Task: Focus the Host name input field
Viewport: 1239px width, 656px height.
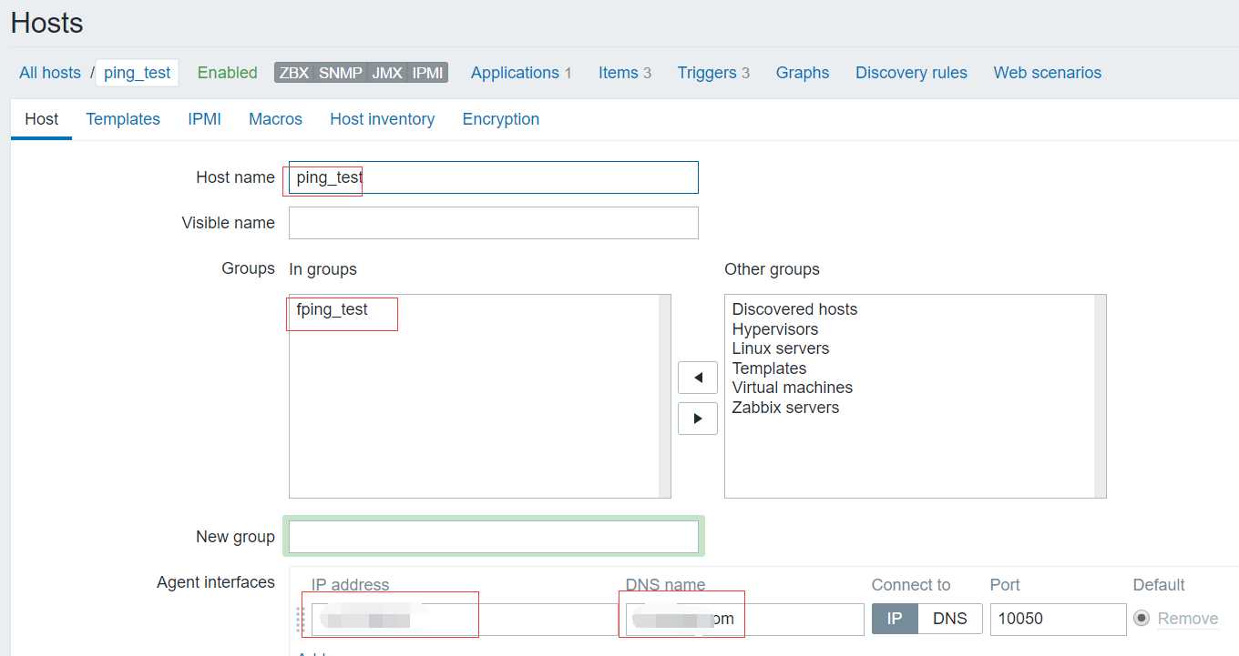Action: click(x=494, y=177)
